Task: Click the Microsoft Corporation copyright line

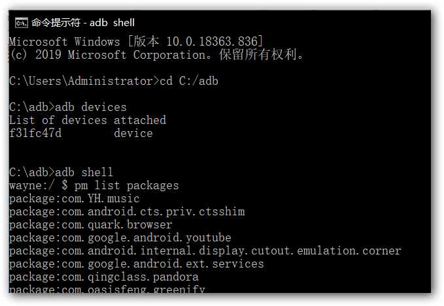Action: point(156,55)
